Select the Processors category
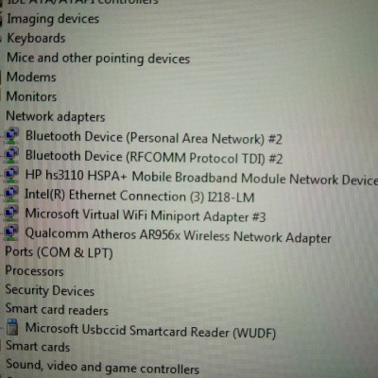This screenshot has width=378, height=378. tap(34, 271)
